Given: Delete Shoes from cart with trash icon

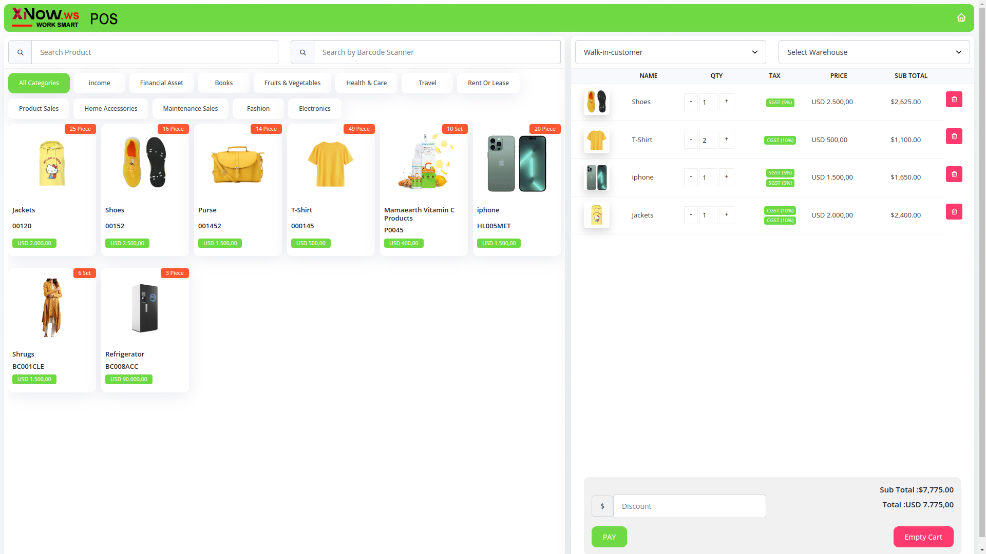Looking at the screenshot, I should [x=954, y=100].
